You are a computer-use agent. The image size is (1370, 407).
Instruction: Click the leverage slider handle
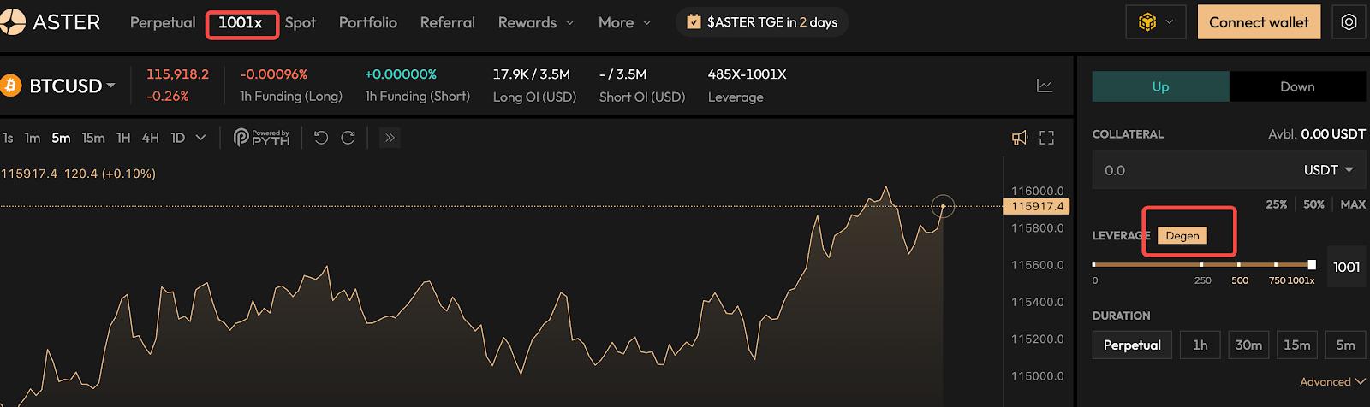(x=1312, y=265)
